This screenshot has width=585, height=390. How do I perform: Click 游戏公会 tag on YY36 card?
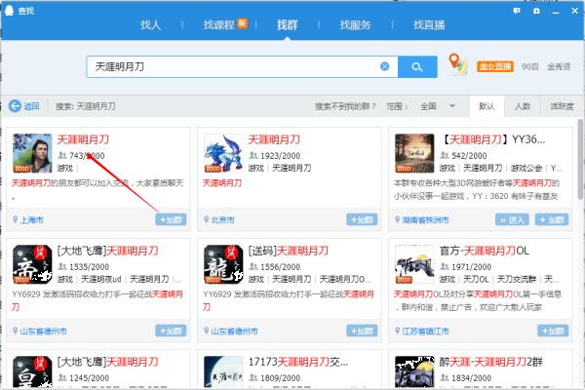(526, 168)
